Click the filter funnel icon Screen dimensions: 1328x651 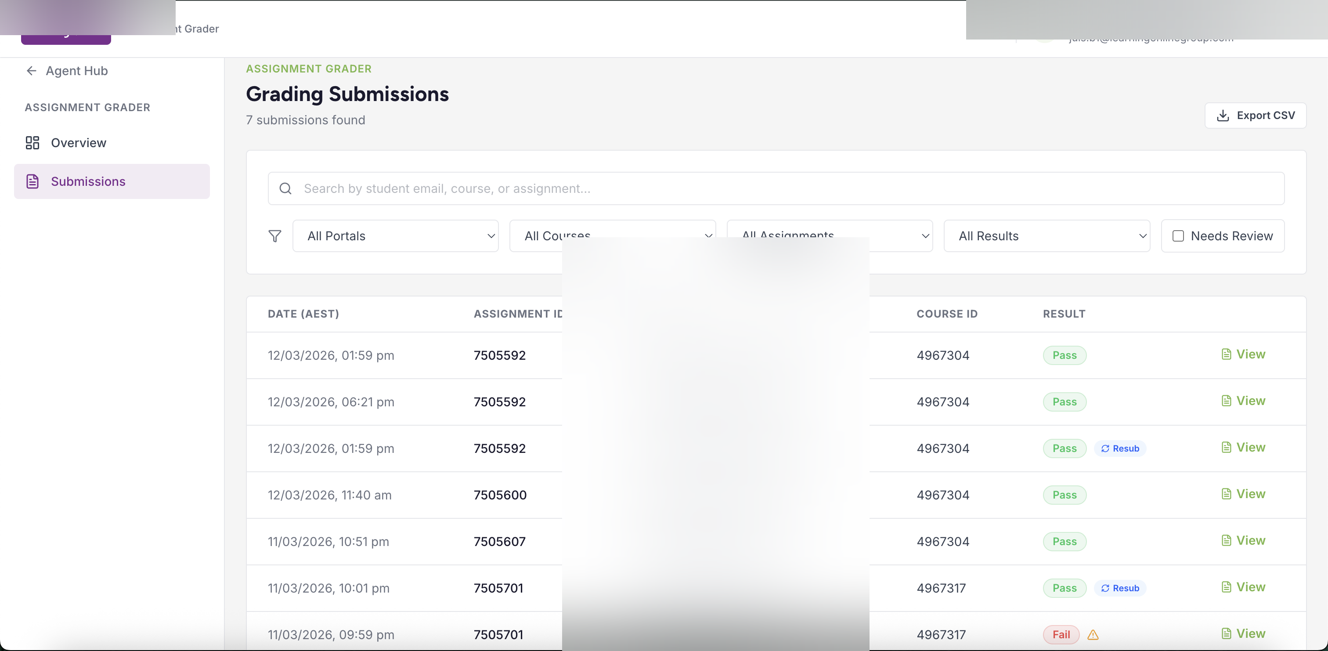click(275, 236)
